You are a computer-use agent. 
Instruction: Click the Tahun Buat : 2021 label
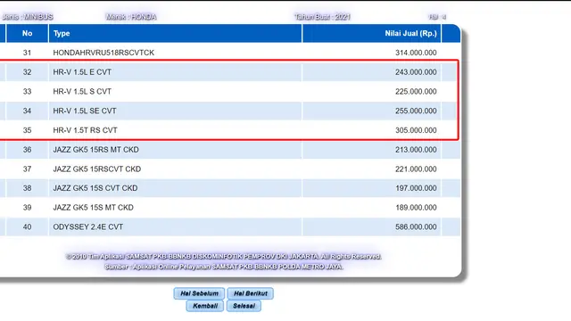pos(322,17)
